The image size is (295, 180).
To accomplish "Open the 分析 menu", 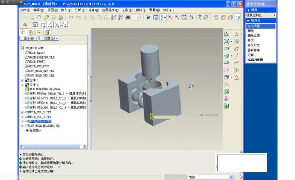I will (80, 10).
